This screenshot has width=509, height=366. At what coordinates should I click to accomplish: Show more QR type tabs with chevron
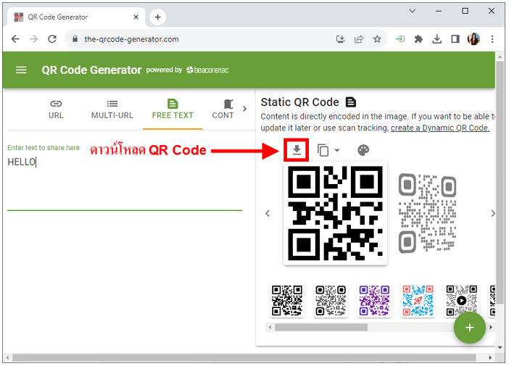tap(245, 109)
